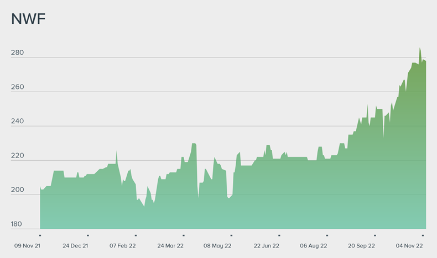
Task: Select the 240 y-axis label
Action: coord(17,122)
